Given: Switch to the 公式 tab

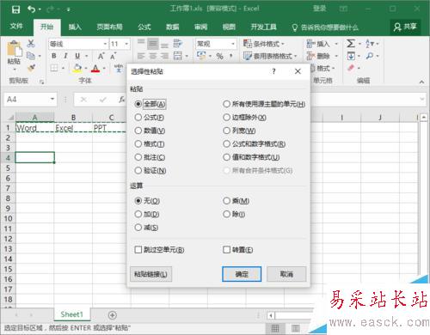Looking at the screenshot, I should pyautogui.click(x=144, y=27).
